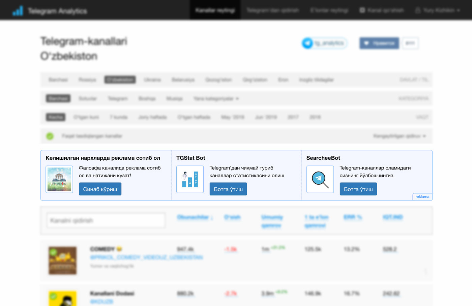Open the SearcheeBot ad heading
This screenshot has height=306, width=472.
pyautogui.click(x=323, y=158)
